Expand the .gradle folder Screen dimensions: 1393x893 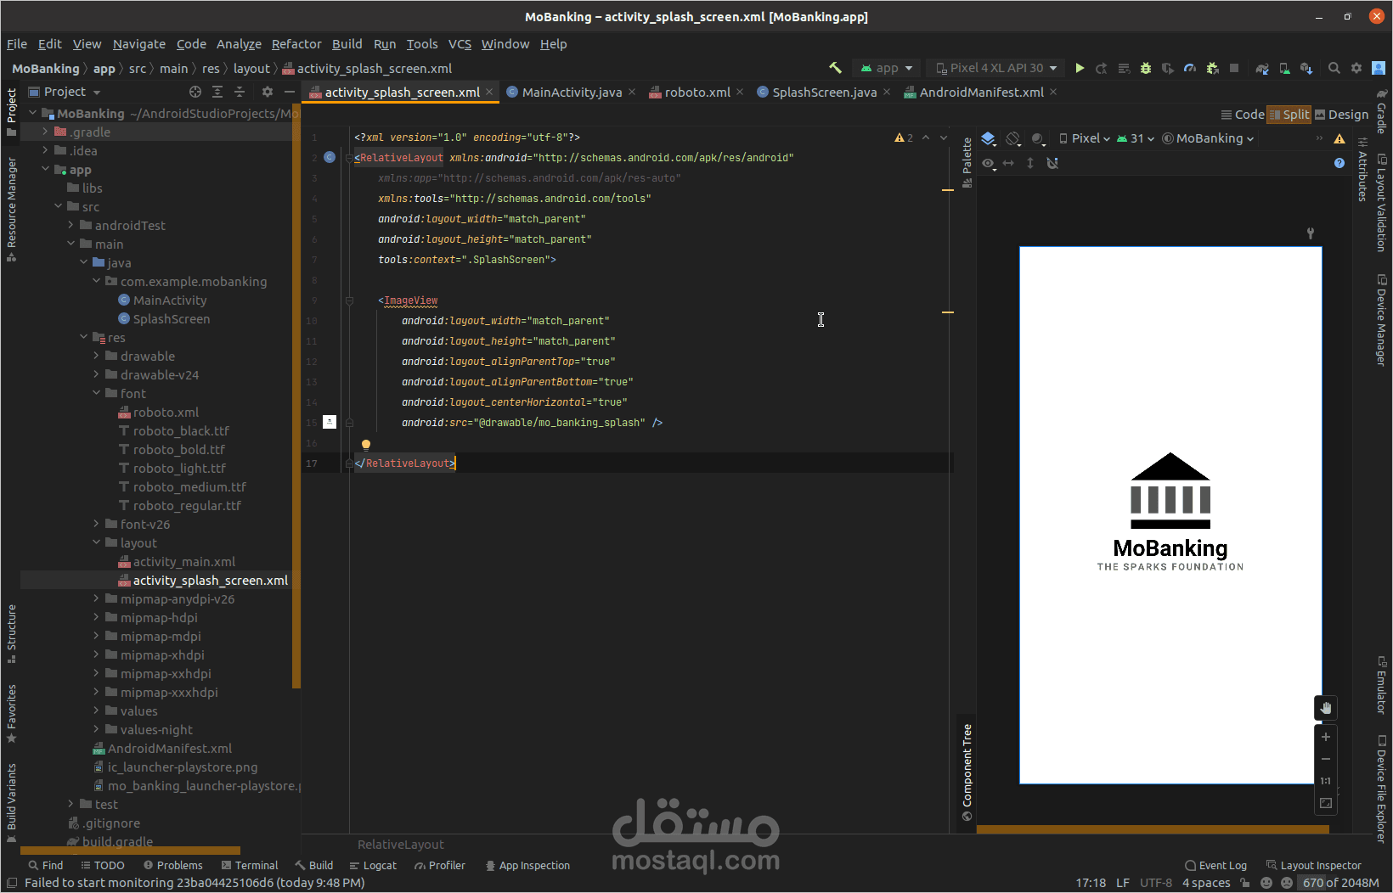(46, 132)
